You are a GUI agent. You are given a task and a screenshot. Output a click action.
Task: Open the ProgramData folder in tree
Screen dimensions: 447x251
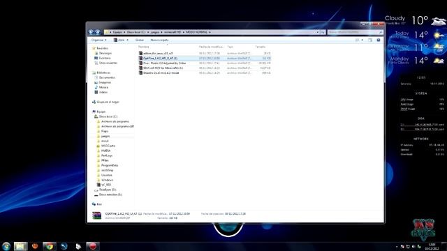tap(110, 165)
